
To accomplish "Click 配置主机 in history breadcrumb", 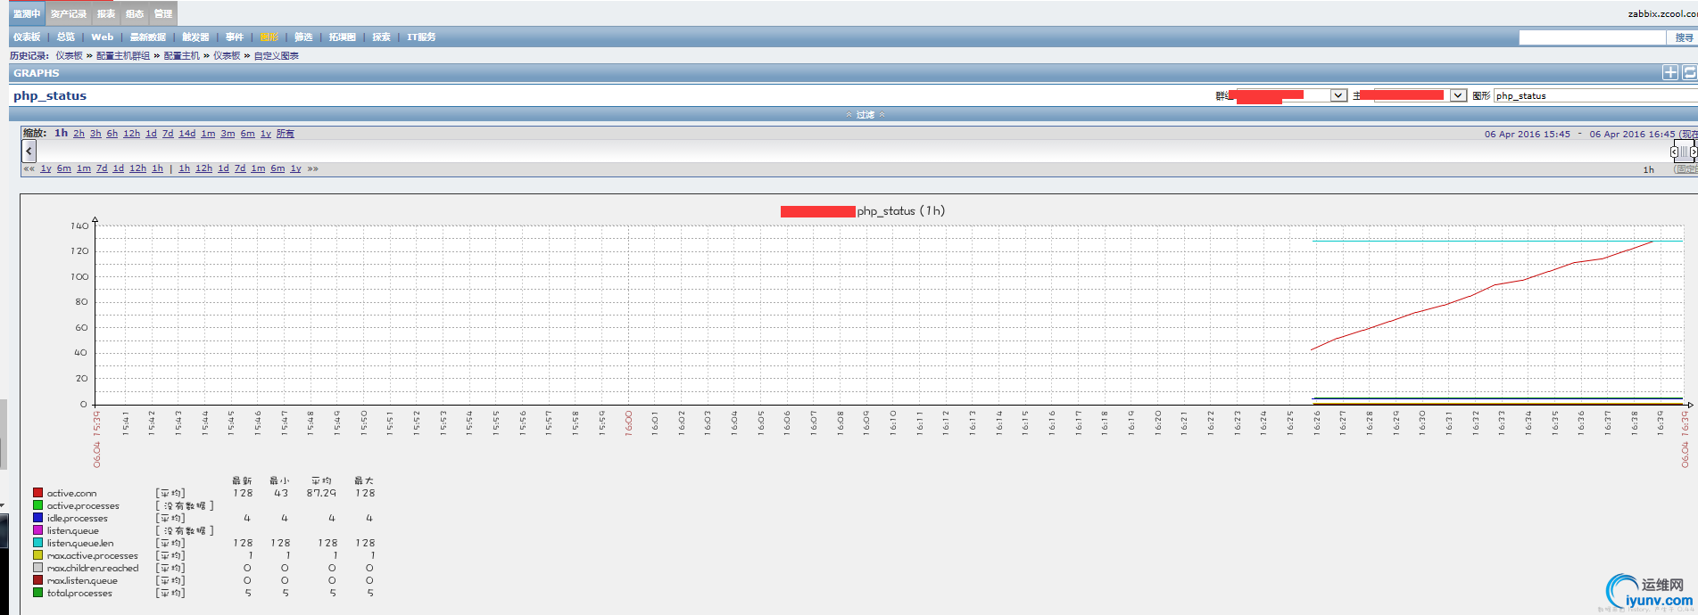I will tap(182, 56).
